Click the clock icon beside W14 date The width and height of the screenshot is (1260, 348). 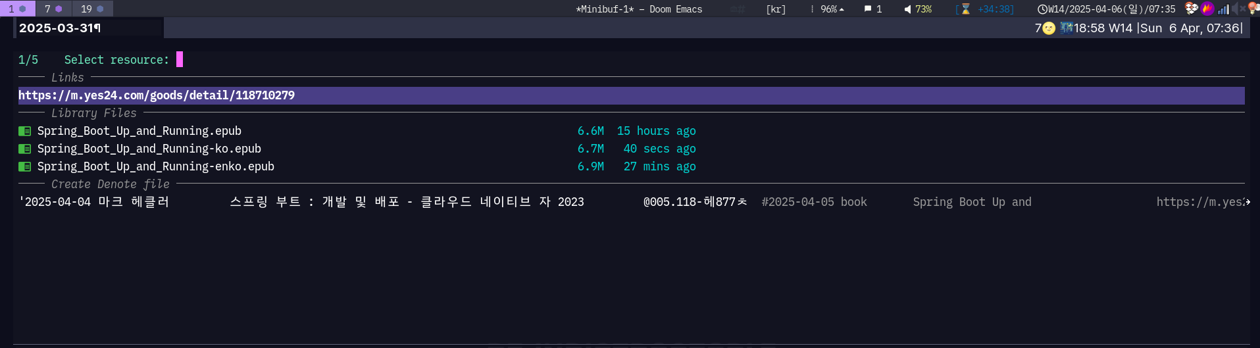pyautogui.click(x=1042, y=9)
